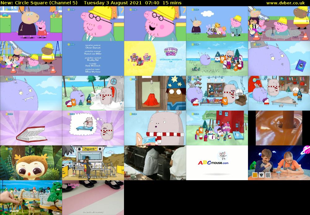The width and height of the screenshot is (310, 215).
Task: Select the Lelli Kelly shoes frame
Action: [93, 198]
